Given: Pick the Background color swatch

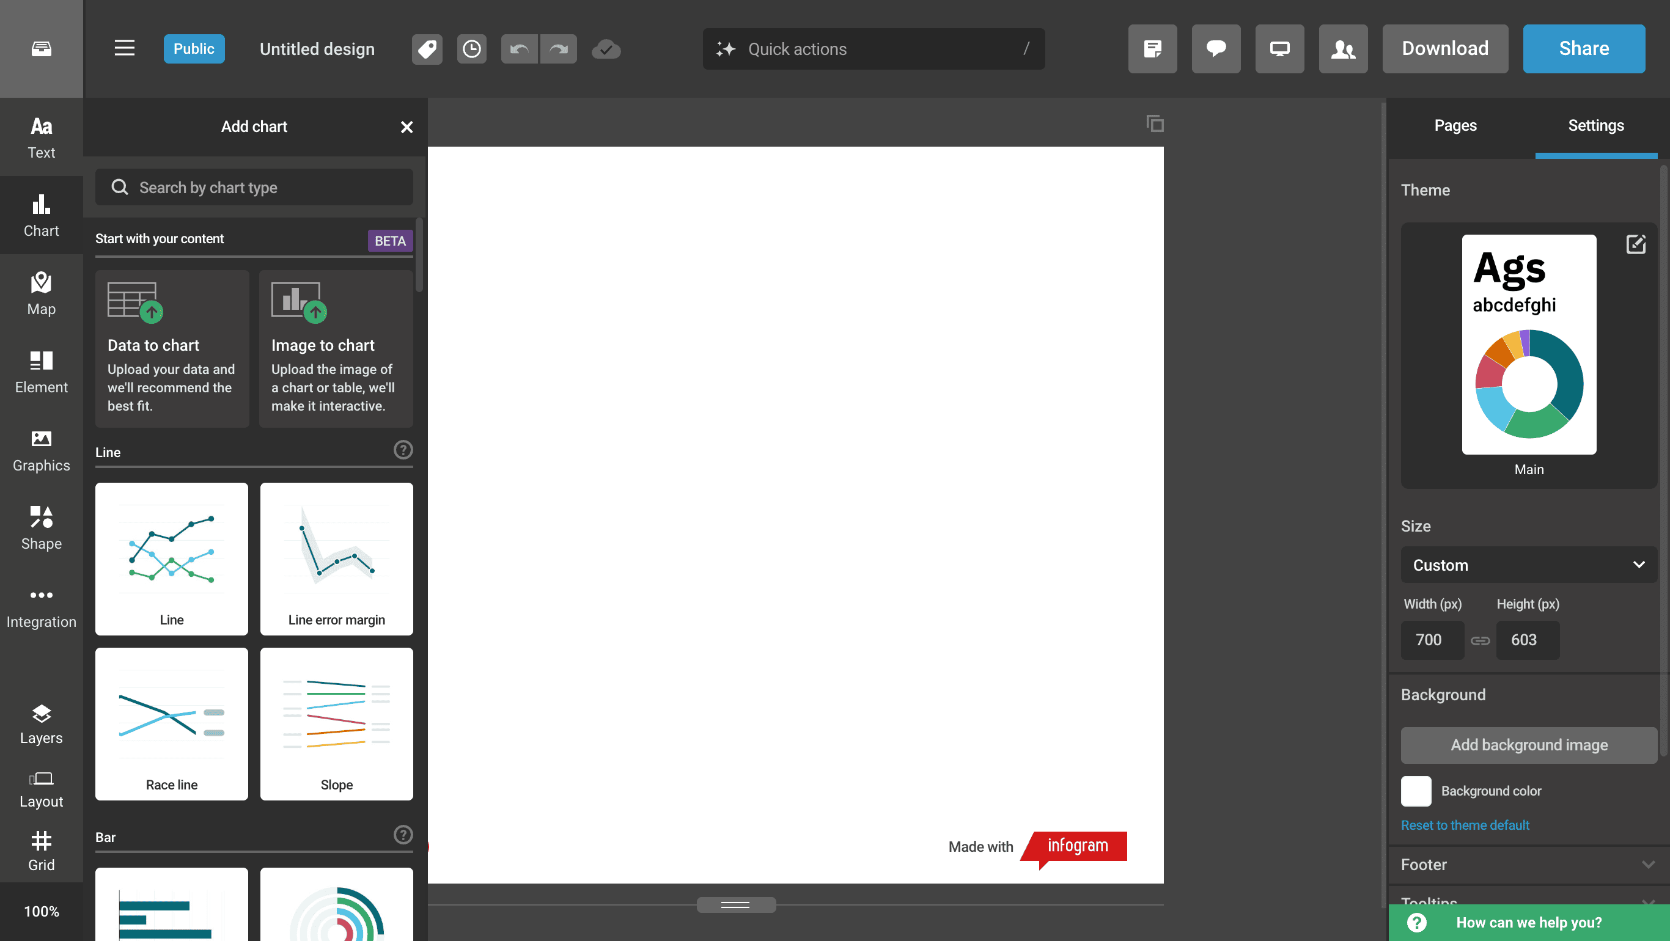Looking at the screenshot, I should click(x=1416, y=791).
